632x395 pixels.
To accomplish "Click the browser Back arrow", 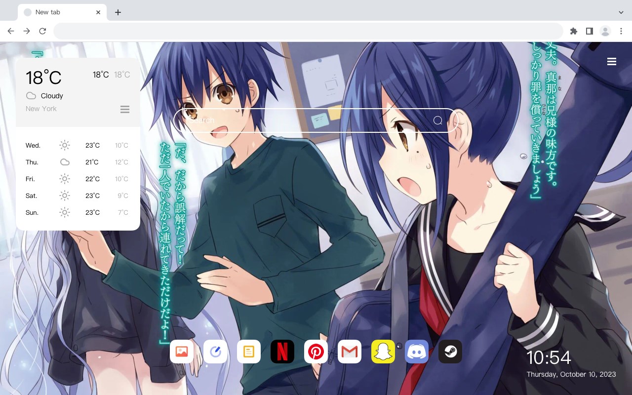I will click(x=11, y=31).
